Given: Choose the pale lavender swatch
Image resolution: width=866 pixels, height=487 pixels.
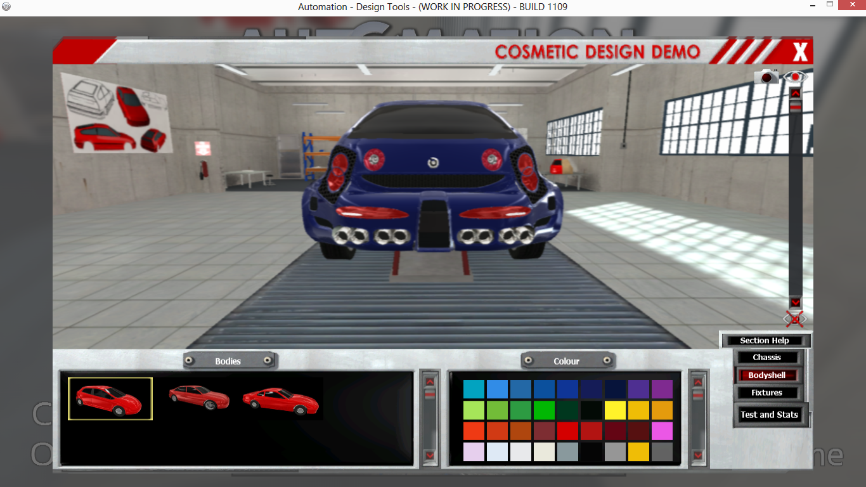Looking at the screenshot, I should 474,452.
